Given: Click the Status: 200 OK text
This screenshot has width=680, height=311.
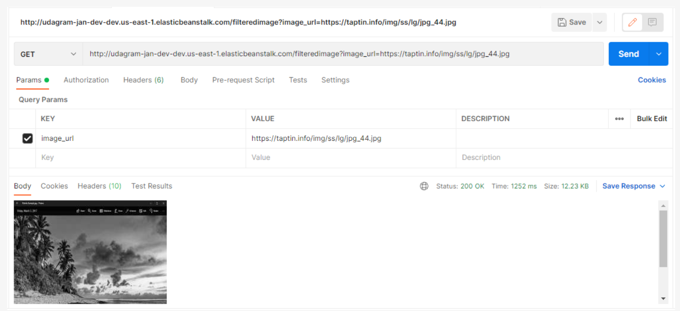Looking at the screenshot, I should (x=460, y=186).
